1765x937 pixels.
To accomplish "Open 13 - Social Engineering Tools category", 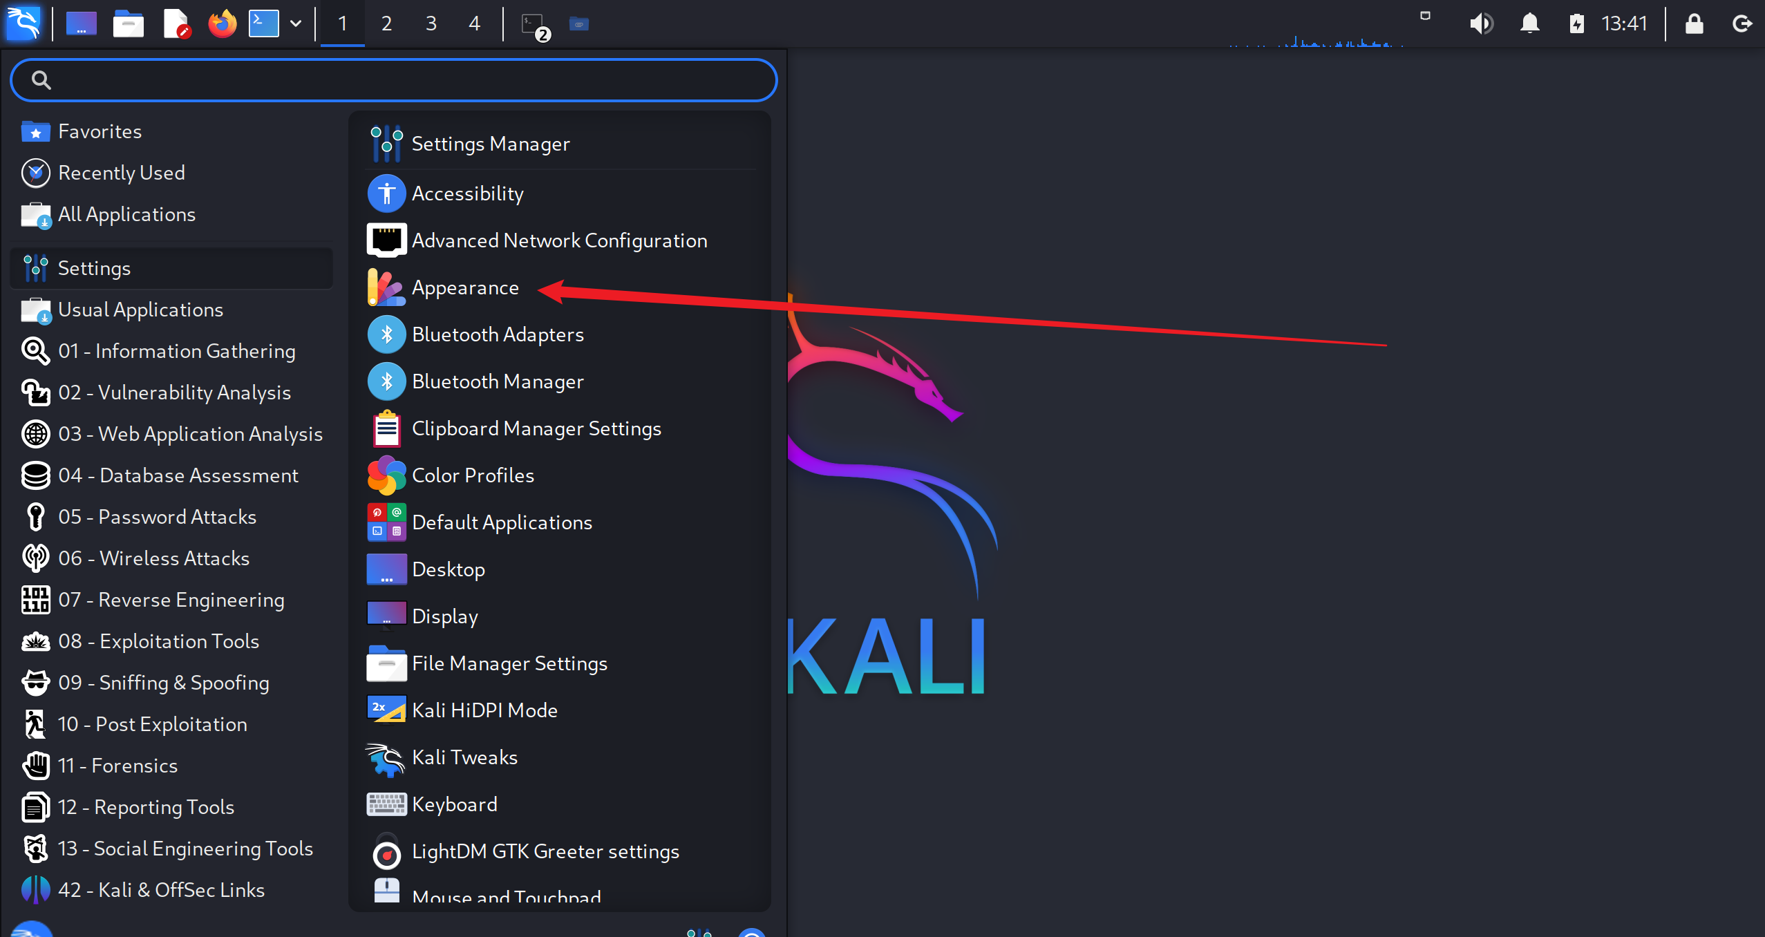I will [173, 849].
